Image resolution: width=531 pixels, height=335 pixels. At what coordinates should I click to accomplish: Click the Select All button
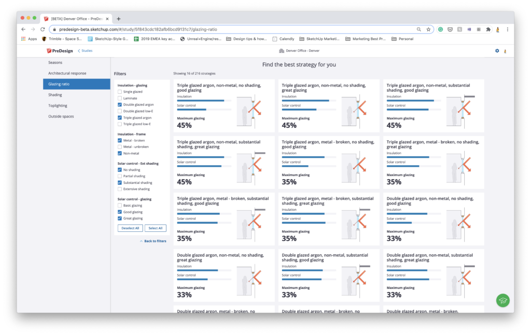point(156,228)
